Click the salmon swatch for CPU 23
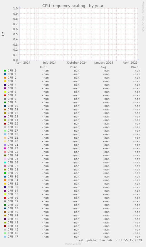Viewport: 146px width, 247px height. (5, 152)
